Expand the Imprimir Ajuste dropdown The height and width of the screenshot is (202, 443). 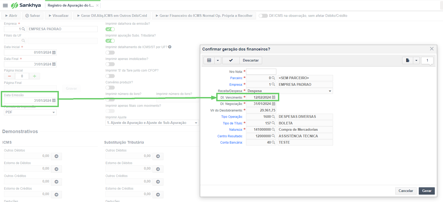[x=152, y=123]
